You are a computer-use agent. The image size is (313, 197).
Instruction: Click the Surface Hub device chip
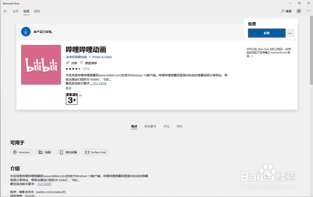coord(95,152)
